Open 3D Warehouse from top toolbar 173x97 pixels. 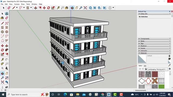pyautogui.click(x=91, y=8)
